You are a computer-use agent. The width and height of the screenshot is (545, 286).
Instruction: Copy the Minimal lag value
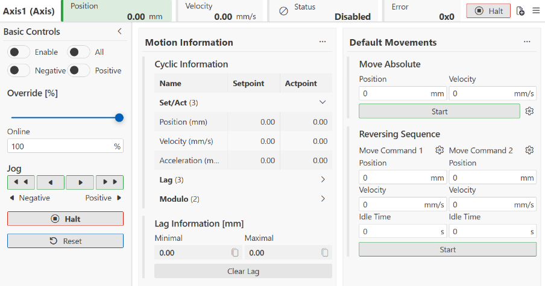pos(235,253)
